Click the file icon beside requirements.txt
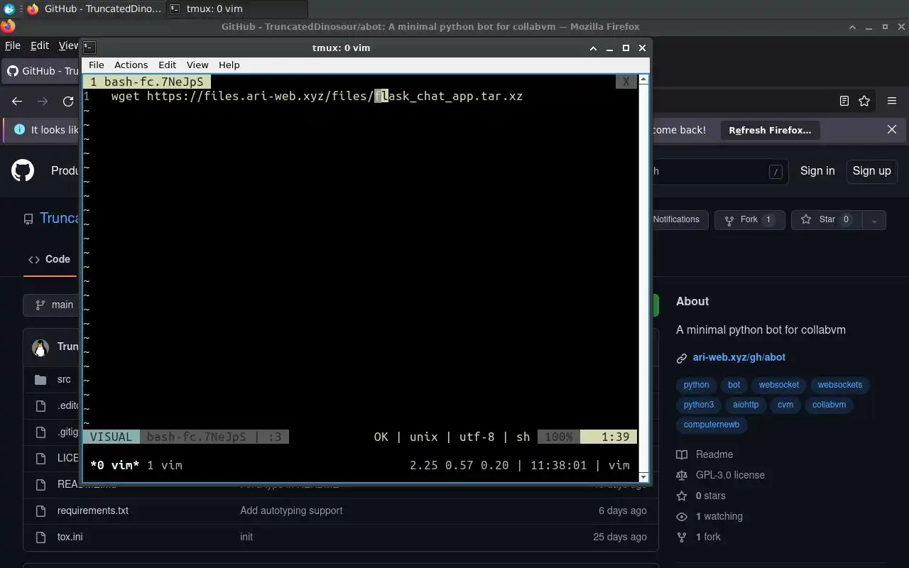The height and width of the screenshot is (568, 909). 40,510
